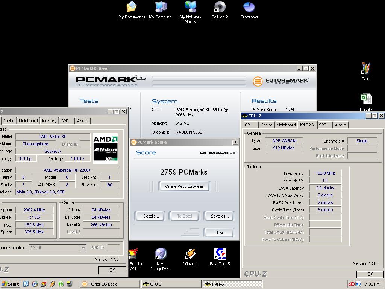Click the Save as... button
The width and height of the screenshot is (385, 289).
coord(220,216)
